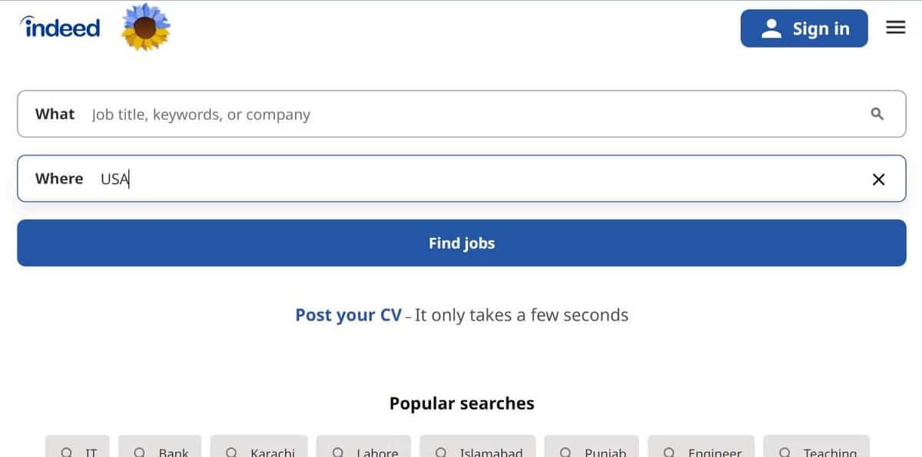Click the person icon on the Sign in button
Screen dimensions: 922x457
pyautogui.click(x=771, y=28)
